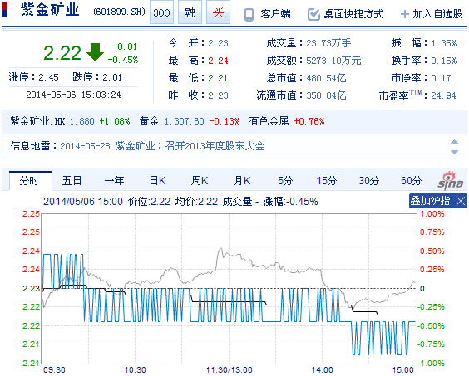Click the 流通市值 350.84亿 value
Screen dimensions: 469x376
tap(326, 95)
